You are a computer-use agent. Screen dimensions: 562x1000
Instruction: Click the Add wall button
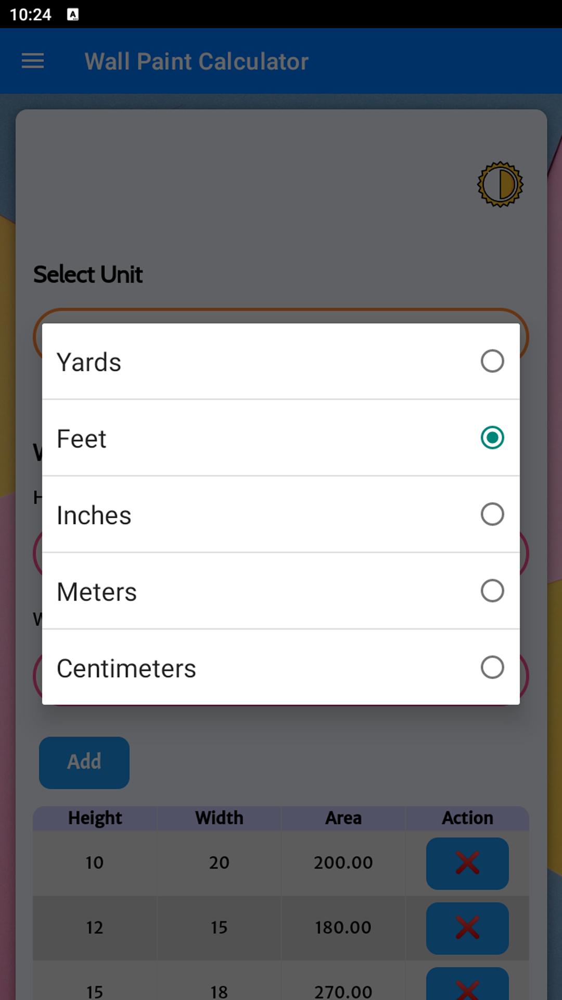click(x=84, y=762)
